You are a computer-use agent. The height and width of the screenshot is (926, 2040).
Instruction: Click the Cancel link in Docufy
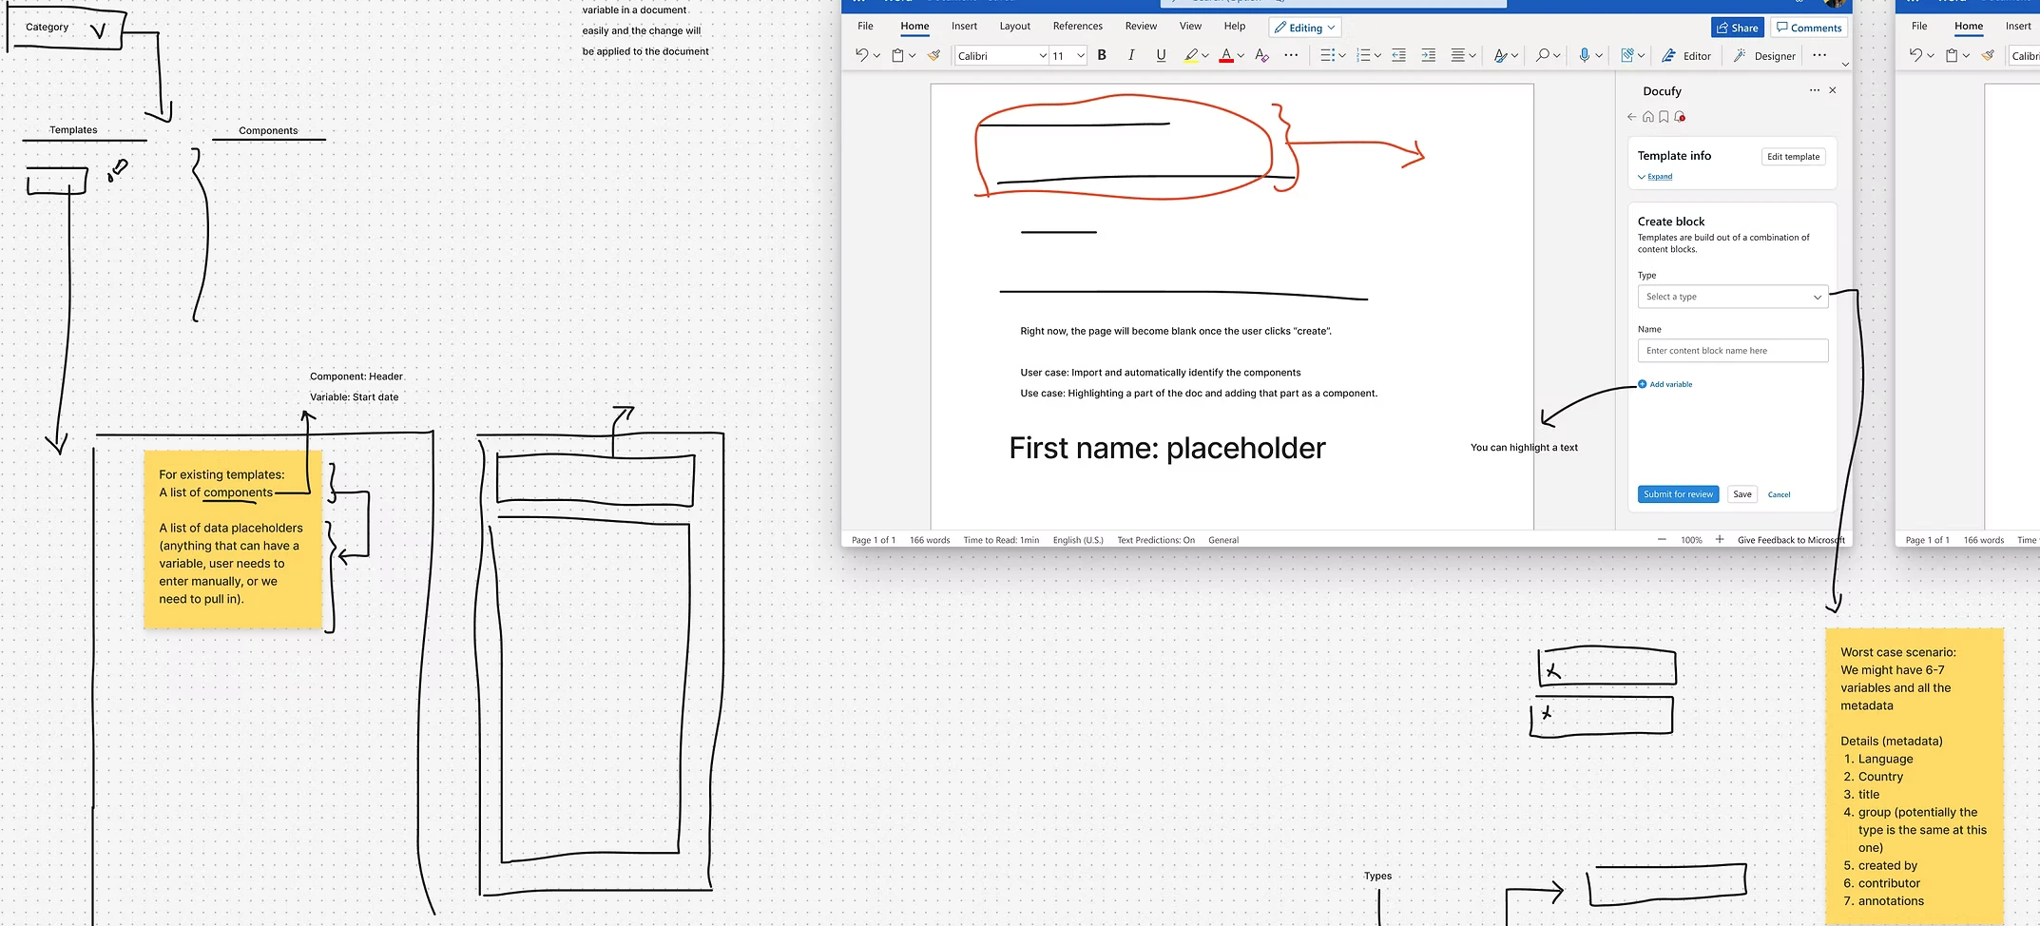tap(1779, 494)
